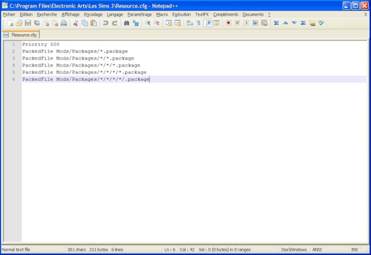Click the blue up triangle icon
Image resolution: width=371 pixels, height=255 pixels.
click(x=285, y=23)
